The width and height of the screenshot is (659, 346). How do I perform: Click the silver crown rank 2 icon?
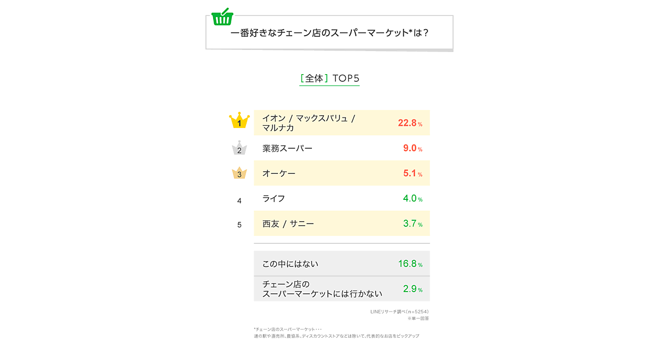(239, 148)
